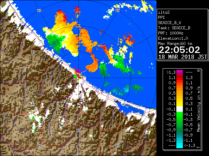Click the ilts2 radar name label
209x156 pixels.
pyautogui.click(x=164, y=12)
